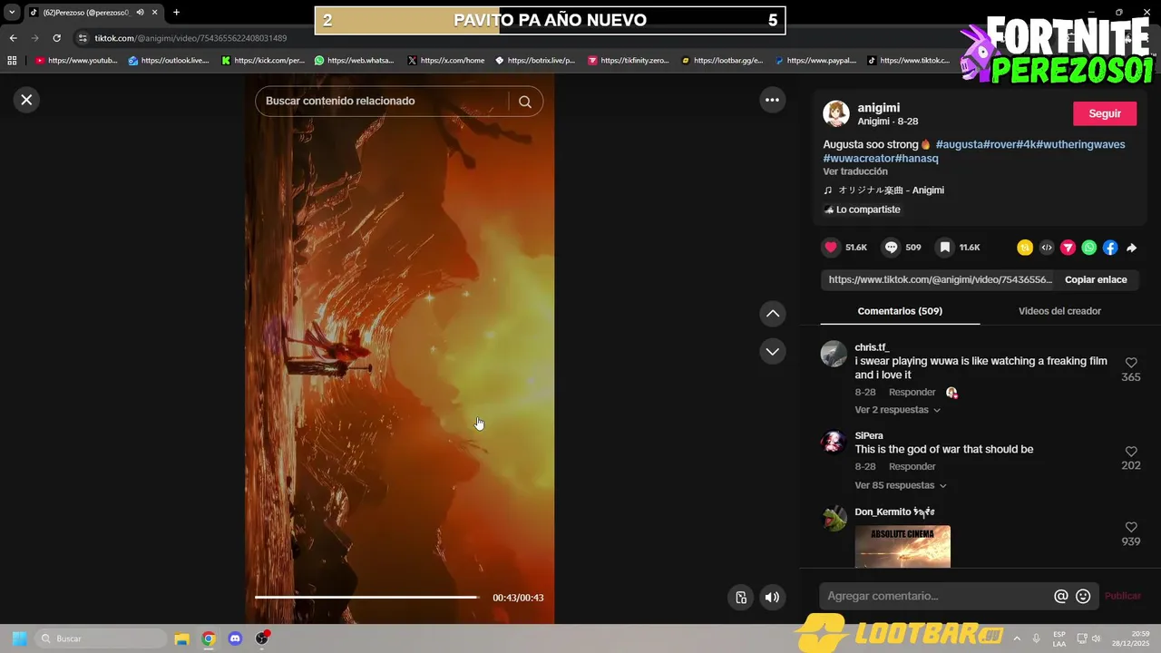The image size is (1161, 653).
Task: Click the yellow repost icon
Action: (1025, 248)
